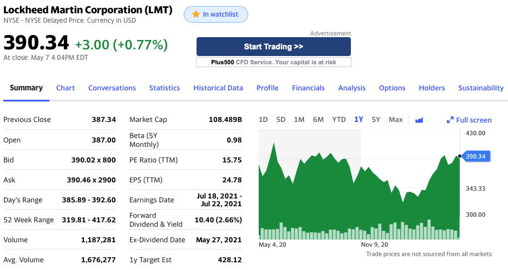This screenshot has width=508, height=270.
Task: Open the chart in Full screen
Action: (469, 120)
